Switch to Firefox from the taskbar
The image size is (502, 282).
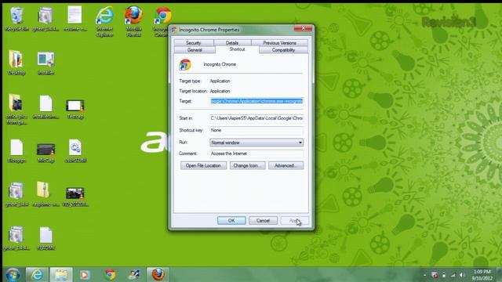[x=158, y=275]
